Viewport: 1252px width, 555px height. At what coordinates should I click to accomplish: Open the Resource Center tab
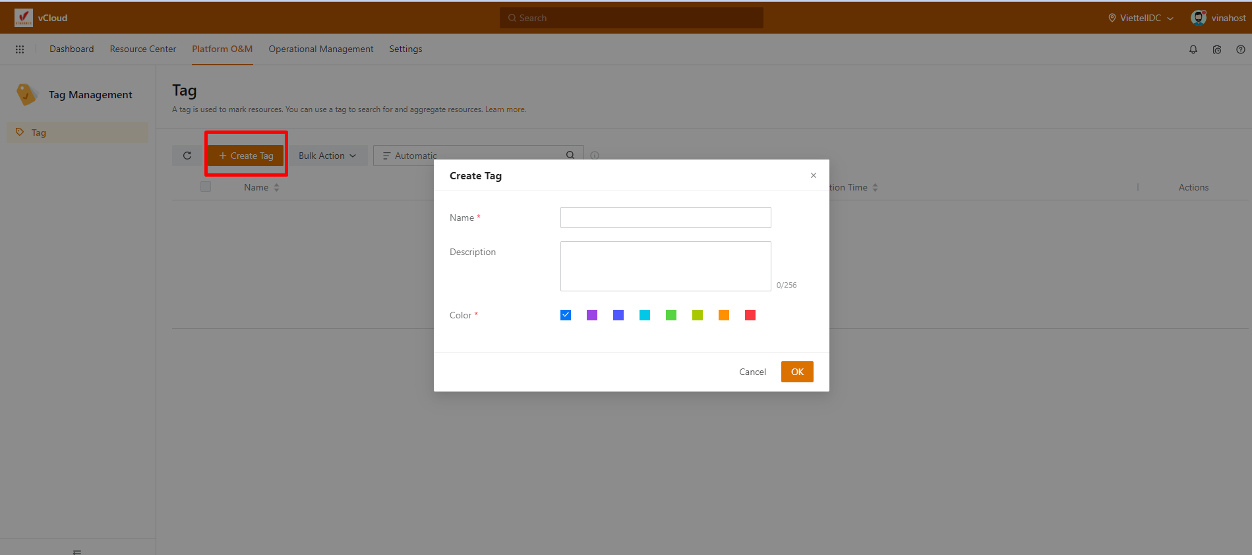pyautogui.click(x=143, y=49)
